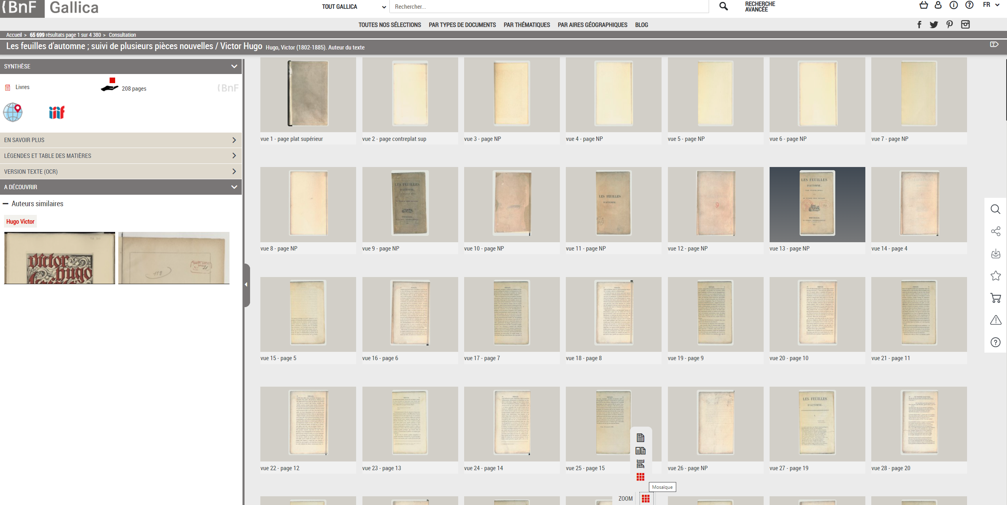Click the download icon in right toolbar

[996, 254]
